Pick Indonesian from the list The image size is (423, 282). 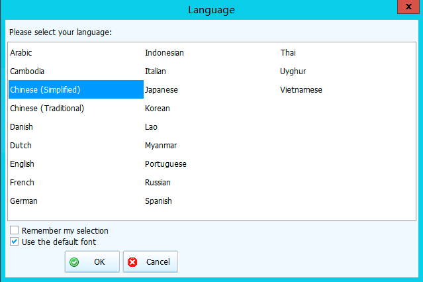(164, 52)
